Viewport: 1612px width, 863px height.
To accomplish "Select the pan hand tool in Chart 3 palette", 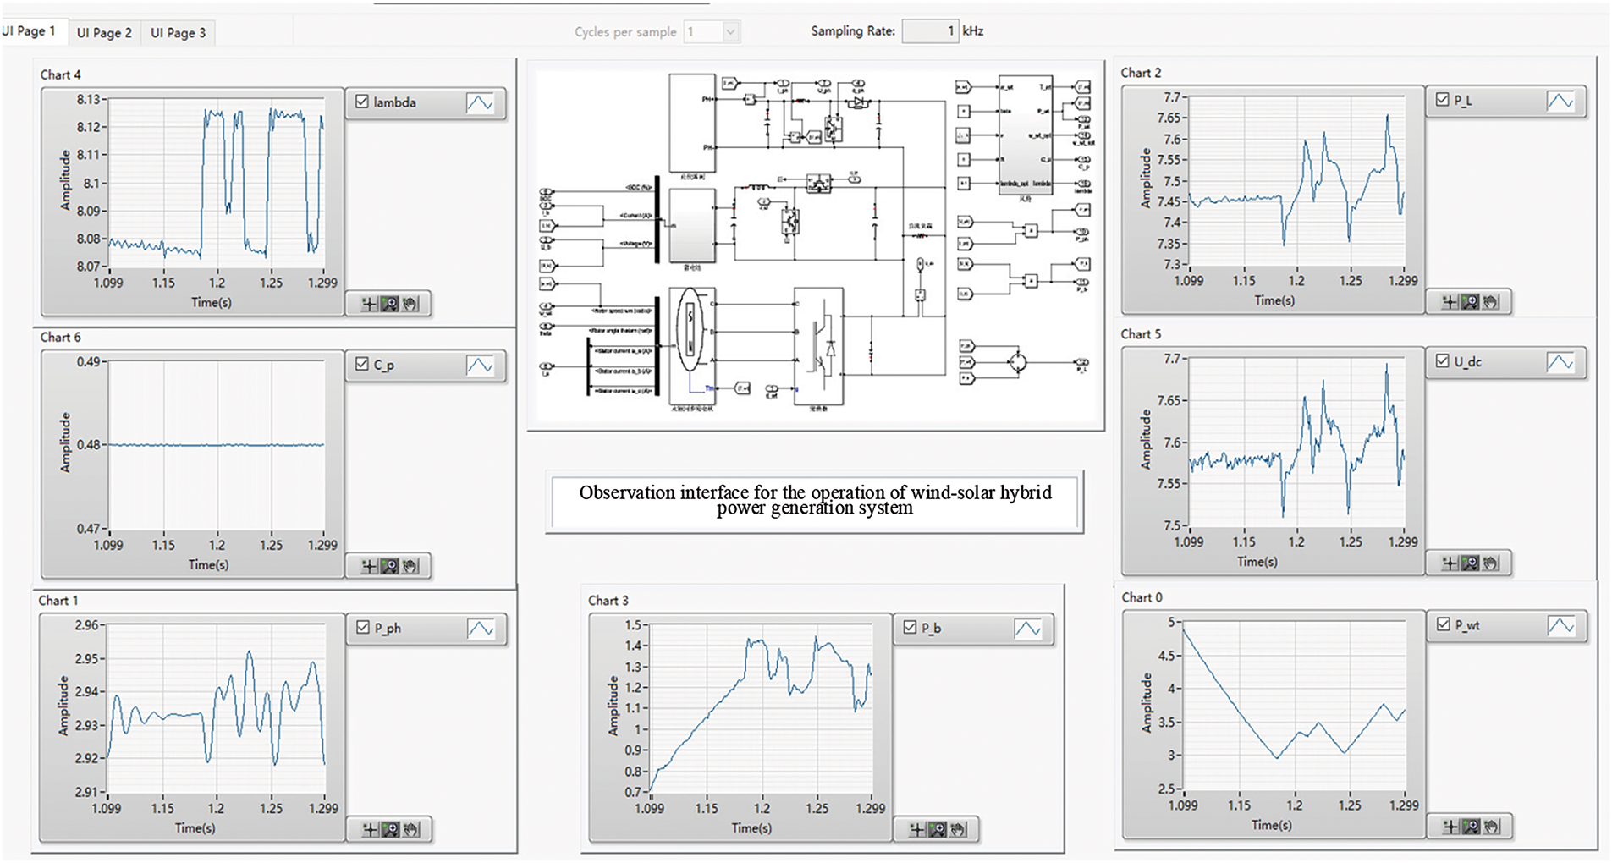I will (958, 830).
